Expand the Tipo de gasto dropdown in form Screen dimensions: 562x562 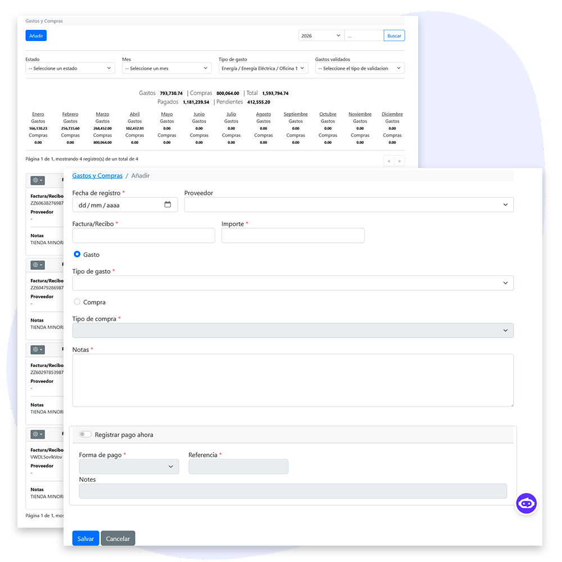coord(292,283)
